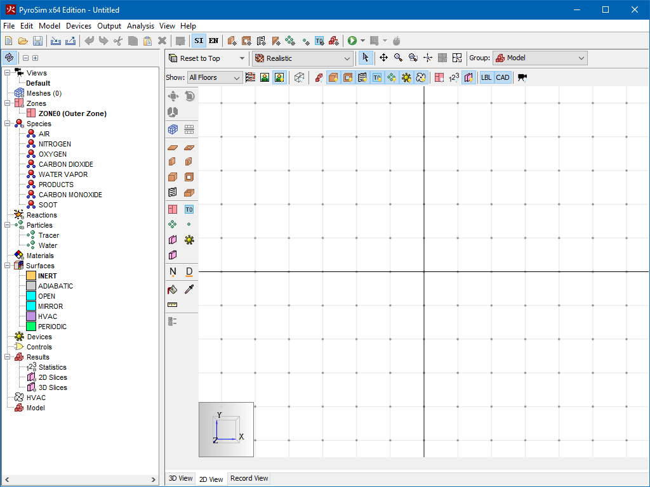
Task: Select the Draw Slab Obstruction tool
Action: click(173, 147)
